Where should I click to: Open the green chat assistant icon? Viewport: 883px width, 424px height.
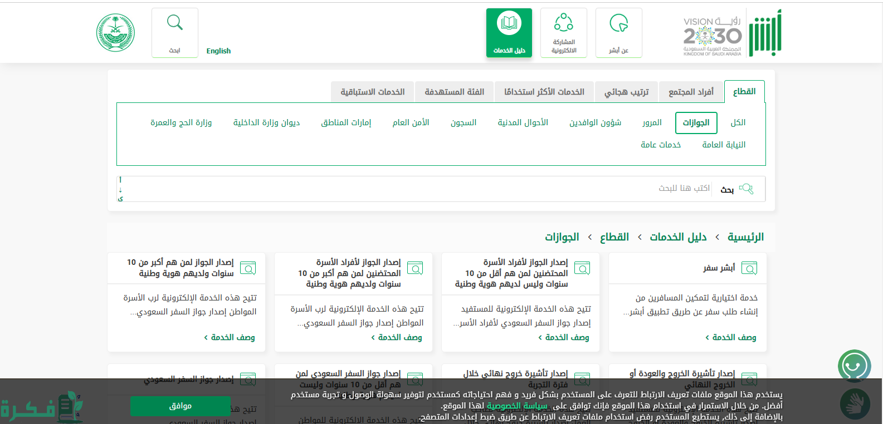click(854, 366)
